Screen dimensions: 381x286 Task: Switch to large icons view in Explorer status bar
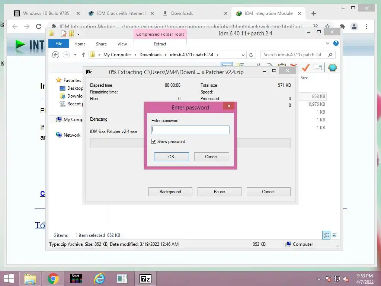(x=334, y=235)
